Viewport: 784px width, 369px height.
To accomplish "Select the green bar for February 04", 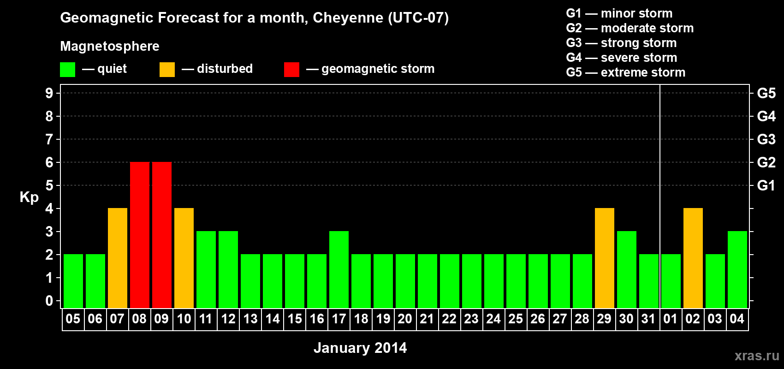I will pos(737,269).
